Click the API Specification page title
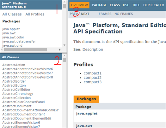This screenshot has height=128, width=166. coord(98,32)
